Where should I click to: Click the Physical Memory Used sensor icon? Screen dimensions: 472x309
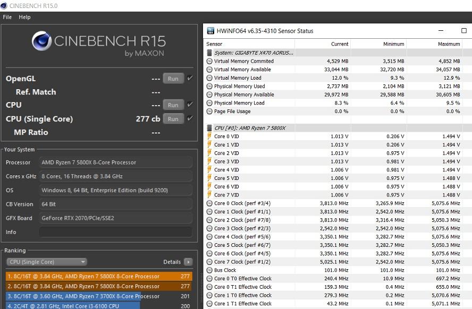(x=209, y=86)
